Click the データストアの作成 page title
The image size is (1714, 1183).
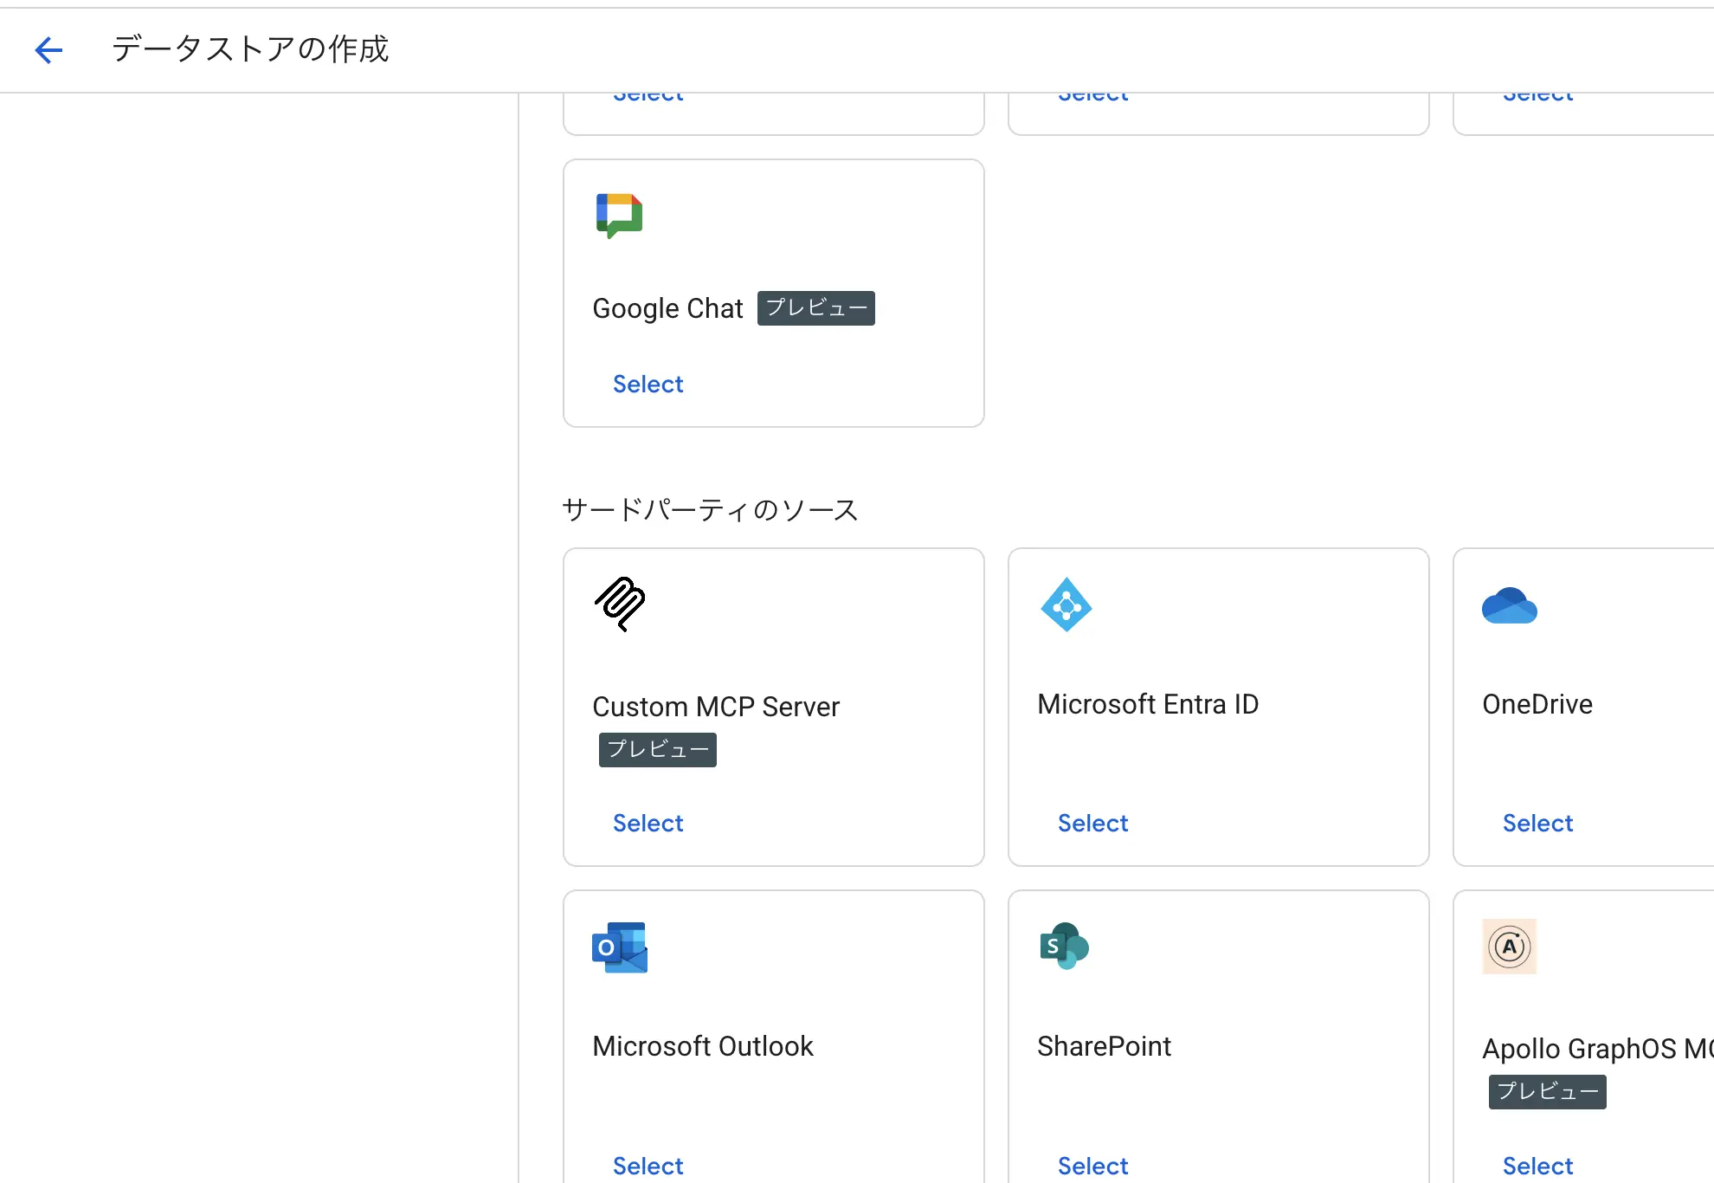tap(250, 49)
